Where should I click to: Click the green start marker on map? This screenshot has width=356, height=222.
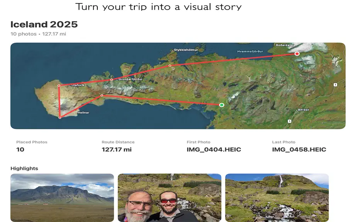coord(222,105)
